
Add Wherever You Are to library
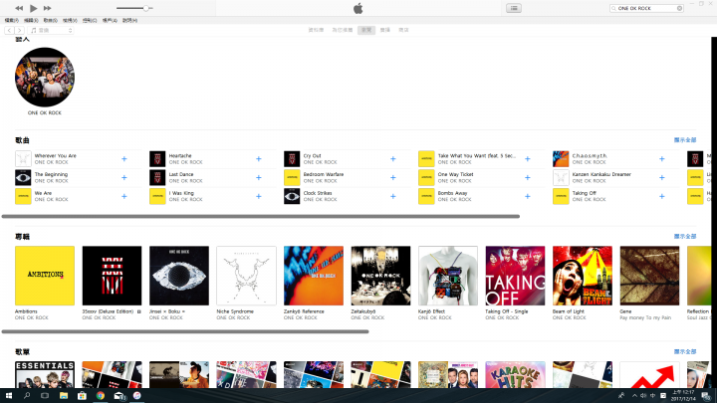point(123,159)
